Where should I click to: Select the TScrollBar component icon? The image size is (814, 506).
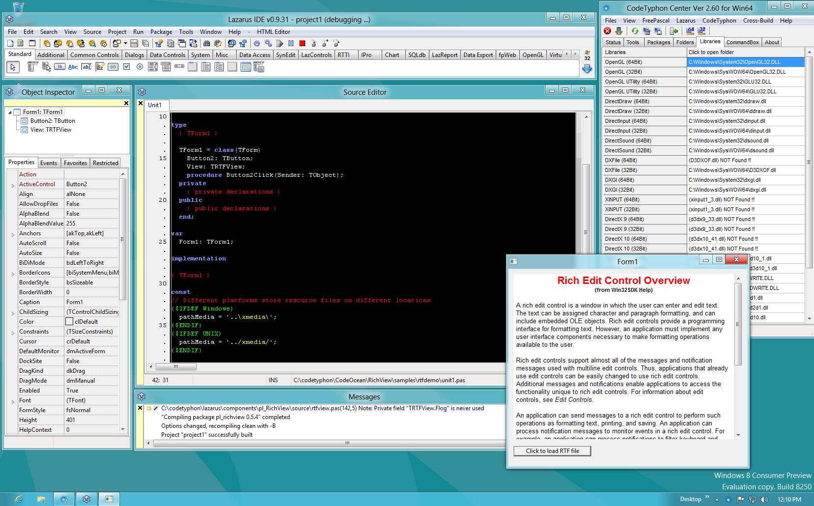tap(179, 67)
